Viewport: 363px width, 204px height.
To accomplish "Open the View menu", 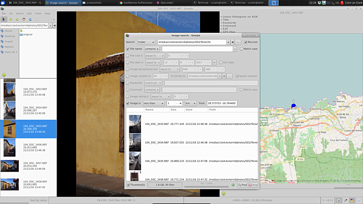I will pos(37,14).
